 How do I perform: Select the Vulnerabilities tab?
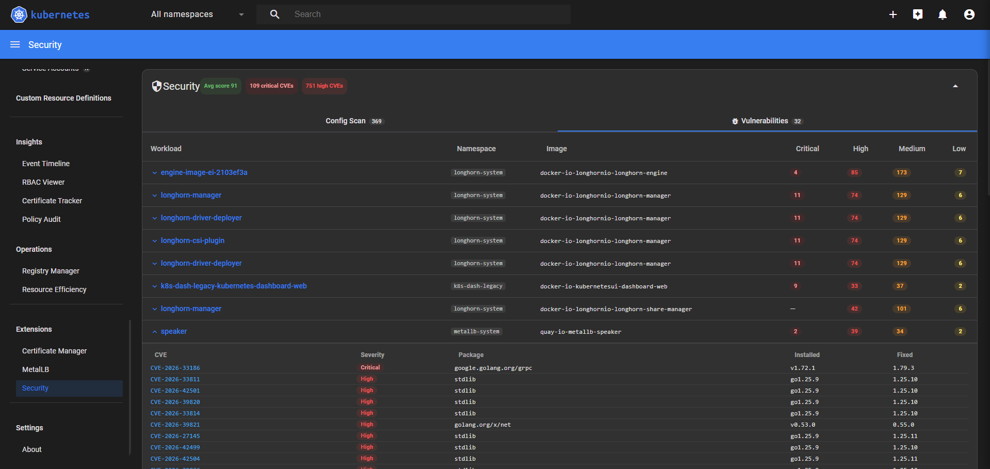click(767, 121)
